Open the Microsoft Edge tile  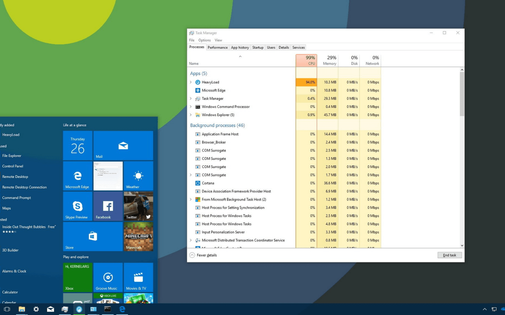pyautogui.click(x=77, y=176)
